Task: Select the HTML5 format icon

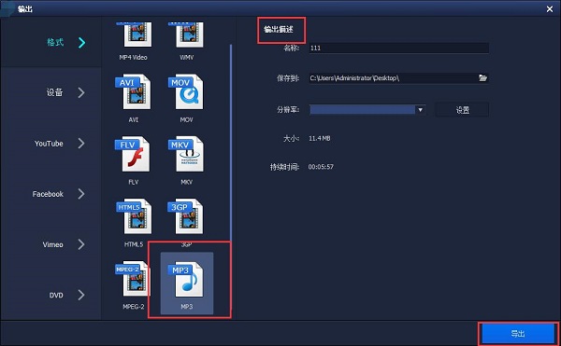Action: (134, 216)
